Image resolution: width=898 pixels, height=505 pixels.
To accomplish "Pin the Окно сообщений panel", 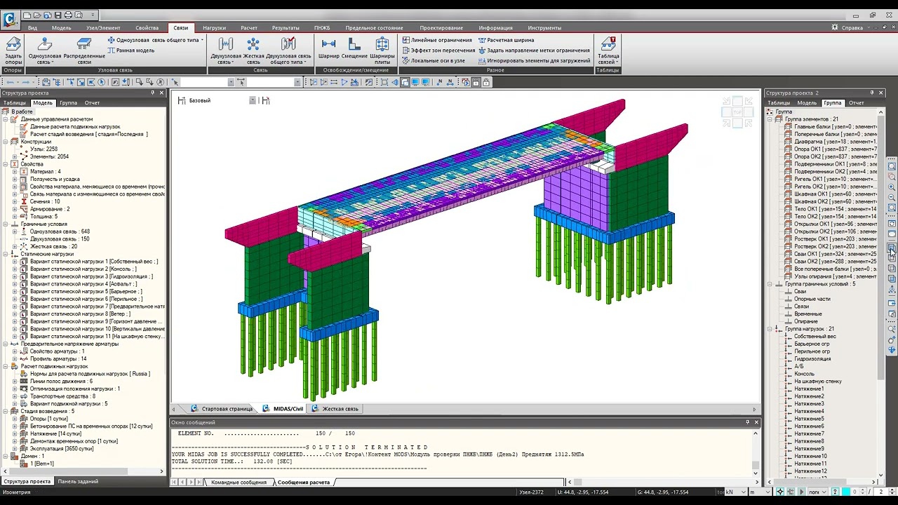I will click(746, 422).
